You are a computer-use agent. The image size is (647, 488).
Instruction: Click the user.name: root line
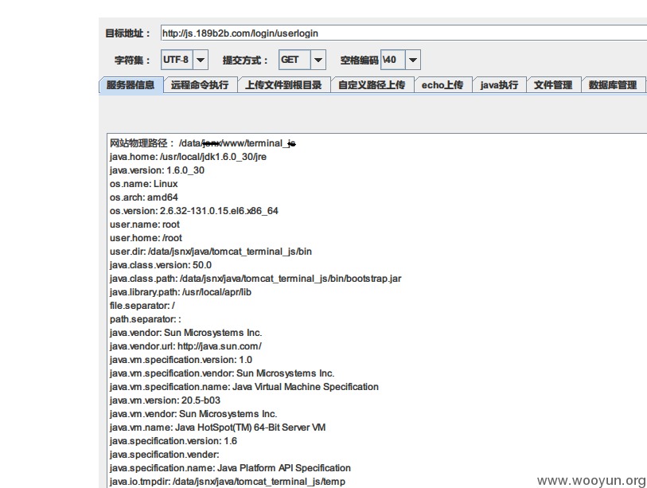point(145,224)
